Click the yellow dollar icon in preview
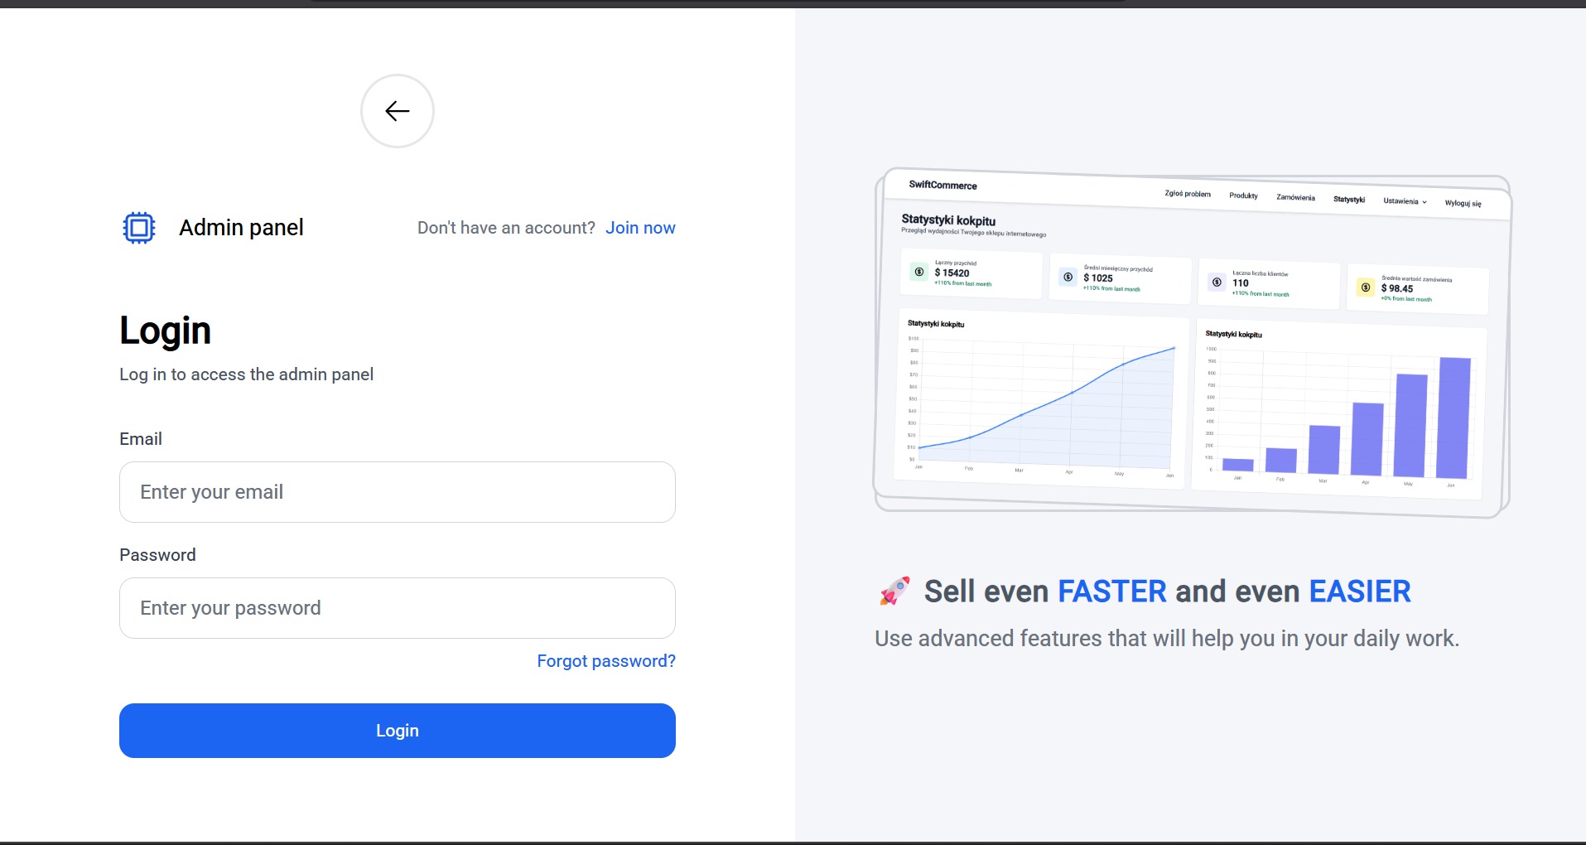 point(1366,287)
